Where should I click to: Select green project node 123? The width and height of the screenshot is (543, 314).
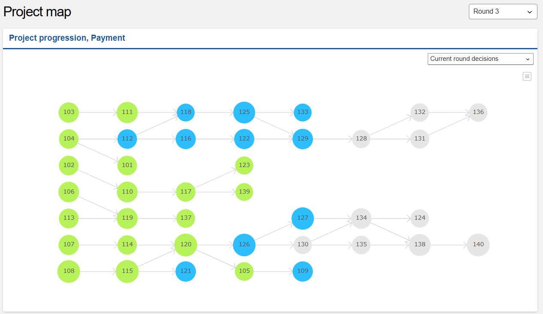point(244,165)
